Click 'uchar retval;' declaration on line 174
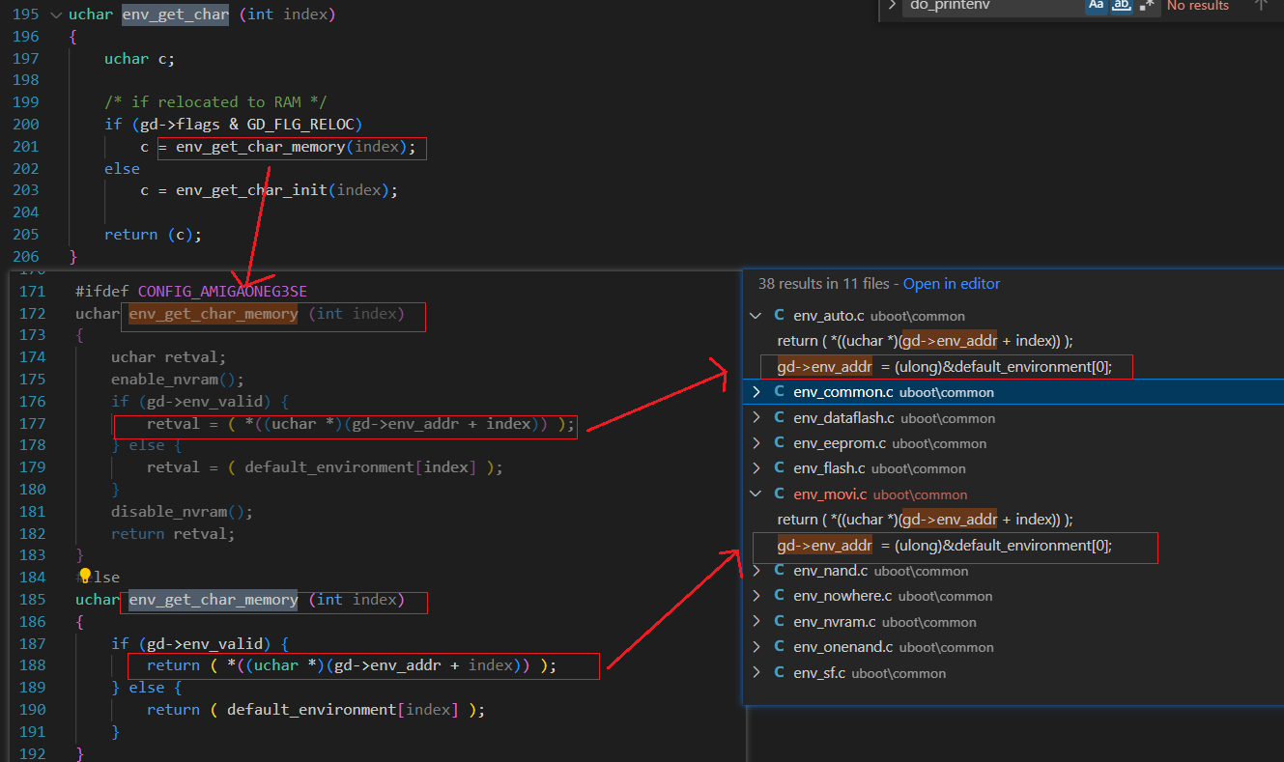This screenshot has width=1284, height=762. tap(168, 357)
